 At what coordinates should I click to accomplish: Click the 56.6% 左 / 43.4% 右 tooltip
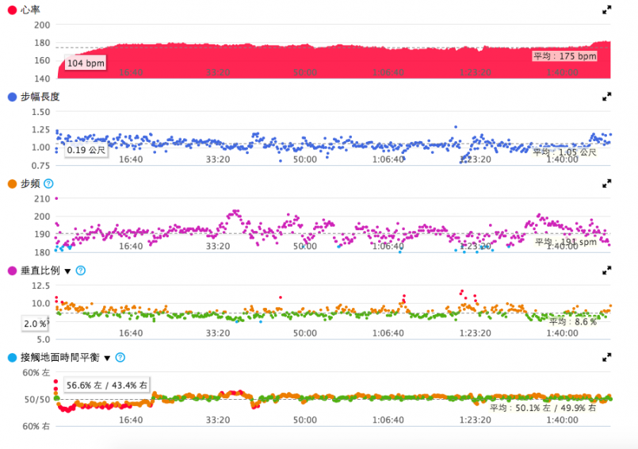[107, 385]
